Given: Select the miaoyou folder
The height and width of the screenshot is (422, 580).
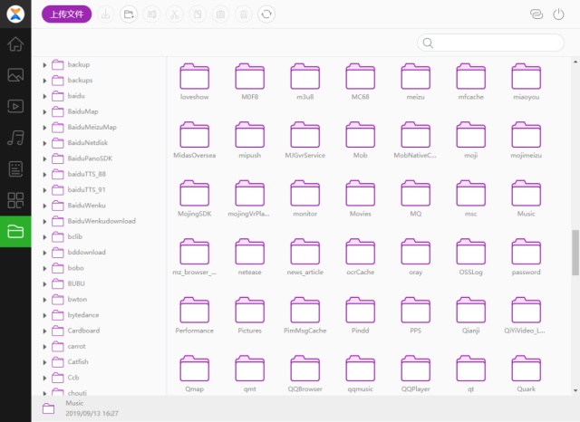Looking at the screenshot, I should click(526, 82).
